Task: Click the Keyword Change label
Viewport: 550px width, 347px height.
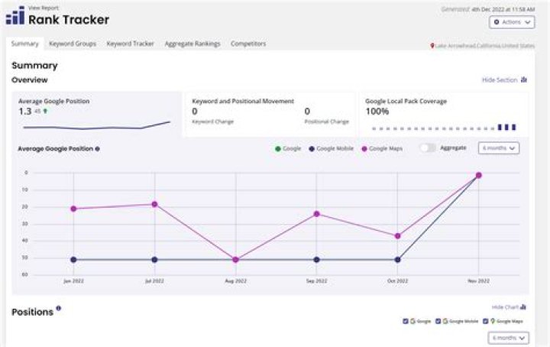Action: pos(213,122)
